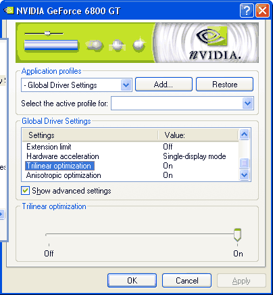Uncheck Show advanced settings checkbox
Screen dimensions: 273x295
pos(25,191)
